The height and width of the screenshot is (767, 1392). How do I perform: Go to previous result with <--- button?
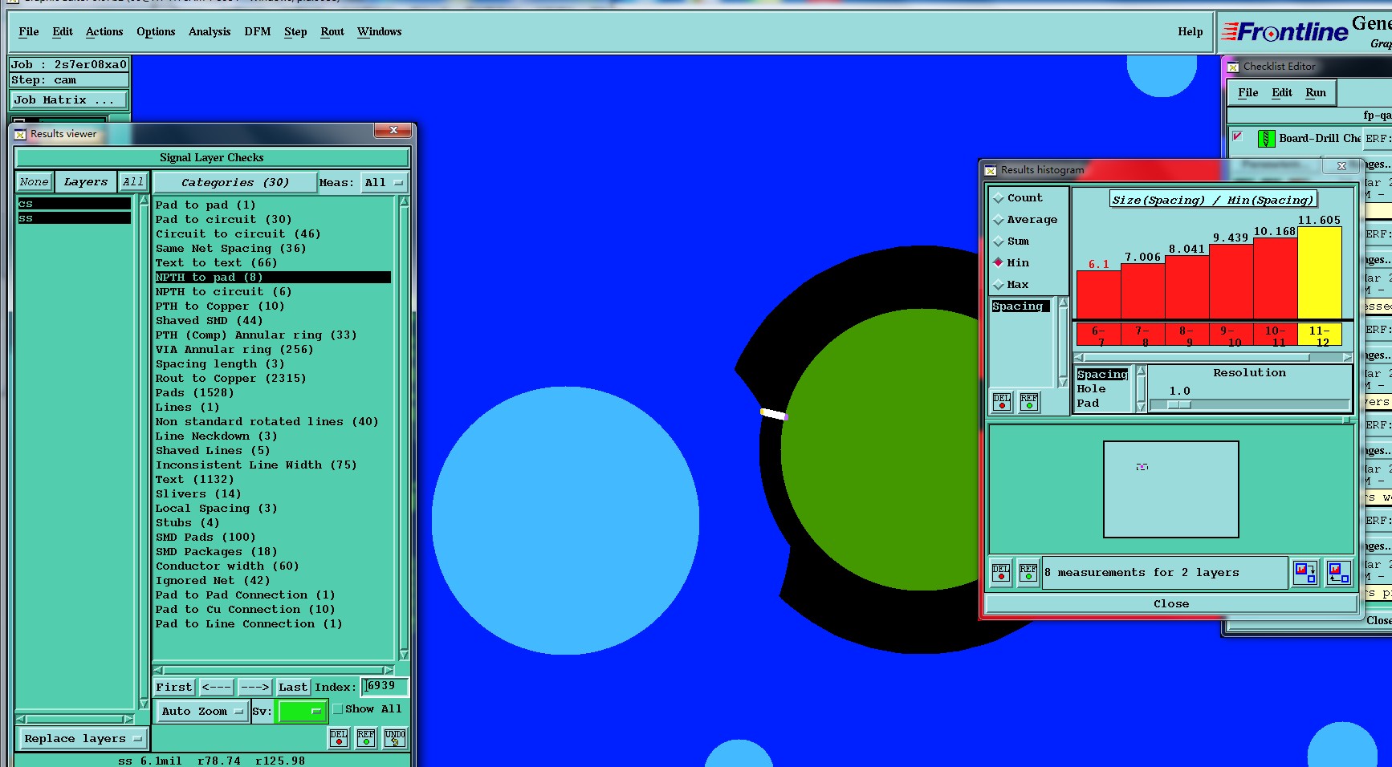click(x=216, y=688)
